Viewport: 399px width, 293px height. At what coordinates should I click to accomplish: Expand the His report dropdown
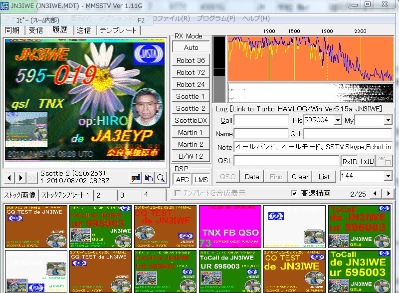(338, 120)
